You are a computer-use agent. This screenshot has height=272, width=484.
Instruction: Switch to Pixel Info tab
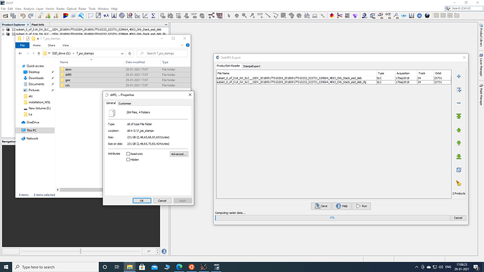(38, 25)
